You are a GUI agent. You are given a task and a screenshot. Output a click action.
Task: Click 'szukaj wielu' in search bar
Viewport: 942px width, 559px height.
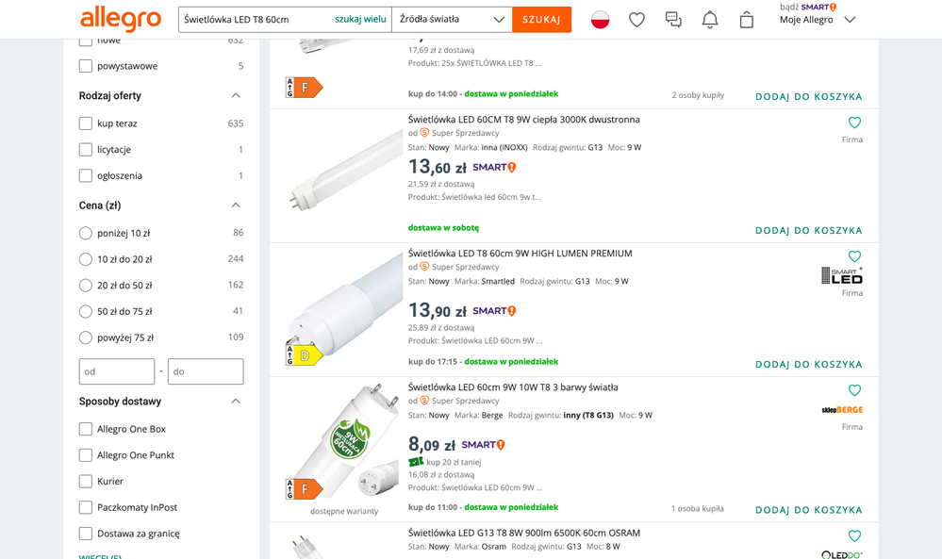point(360,20)
